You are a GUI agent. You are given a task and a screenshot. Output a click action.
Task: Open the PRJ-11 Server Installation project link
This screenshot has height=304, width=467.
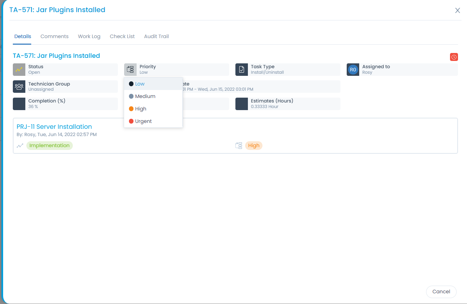point(54,127)
